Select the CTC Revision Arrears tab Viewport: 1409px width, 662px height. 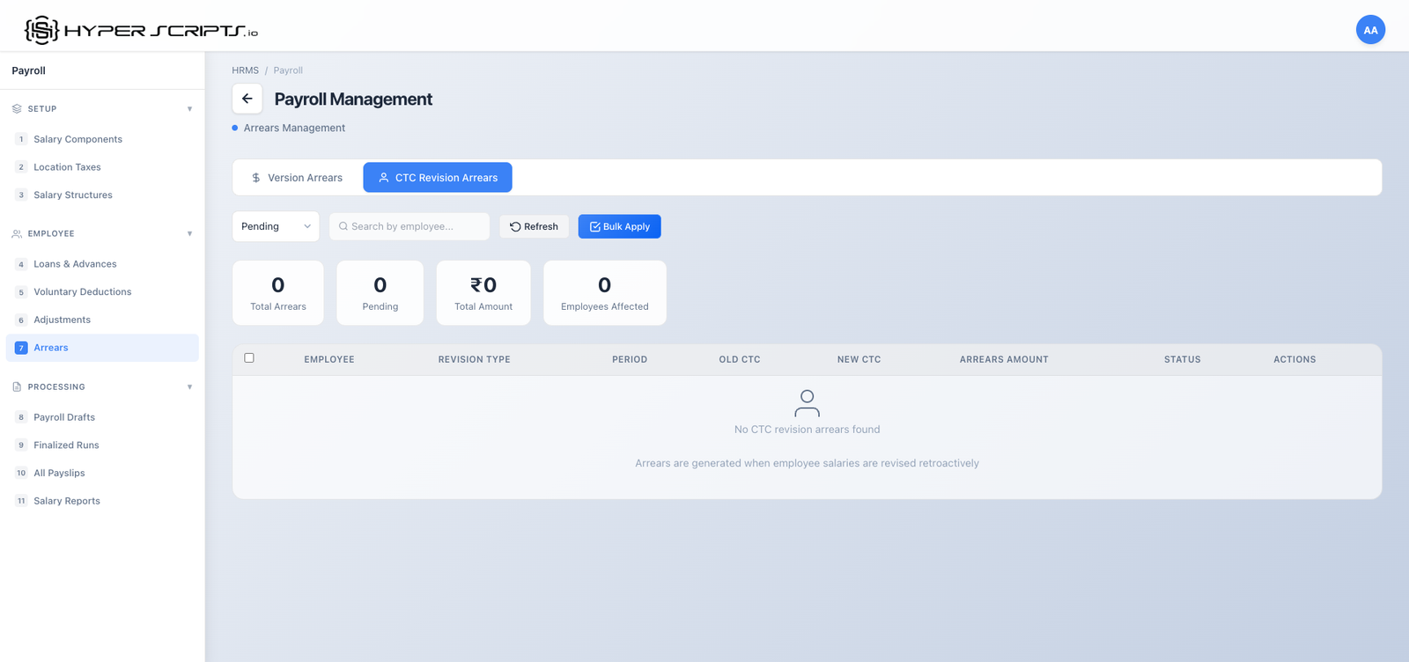[438, 178]
